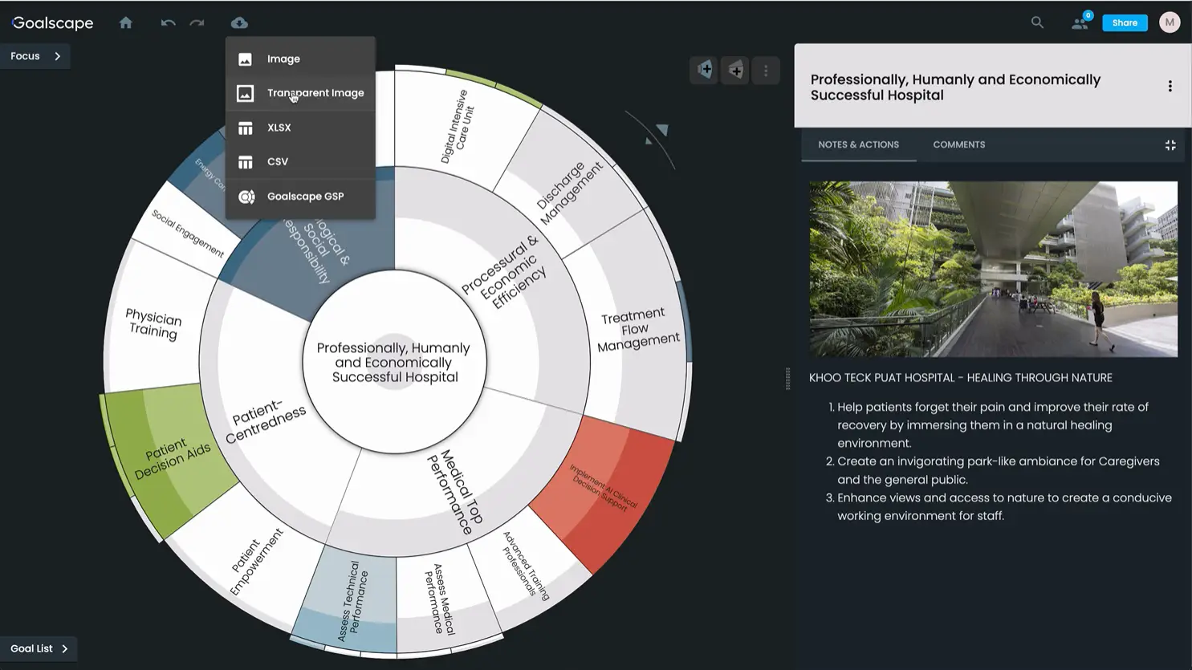Click the redo arrow

(197, 22)
